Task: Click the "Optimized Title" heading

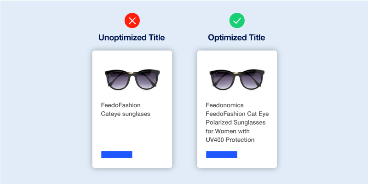Action: (236, 38)
